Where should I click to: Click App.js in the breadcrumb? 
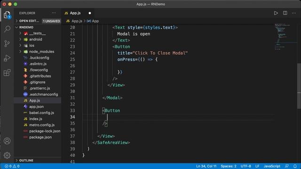click(77, 21)
